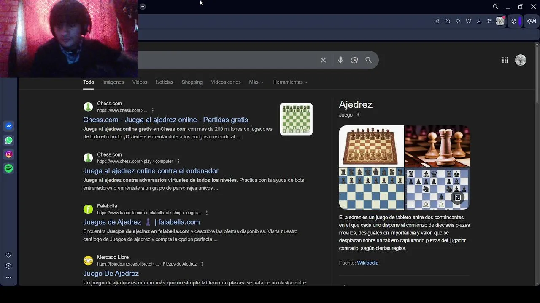Open options for Falabella result
Screen dimensions: 540x303
(x=207, y=213)
